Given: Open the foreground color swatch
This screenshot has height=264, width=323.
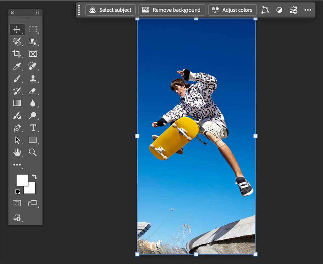Looking at the screenshot, I should [x=22, y=180].
